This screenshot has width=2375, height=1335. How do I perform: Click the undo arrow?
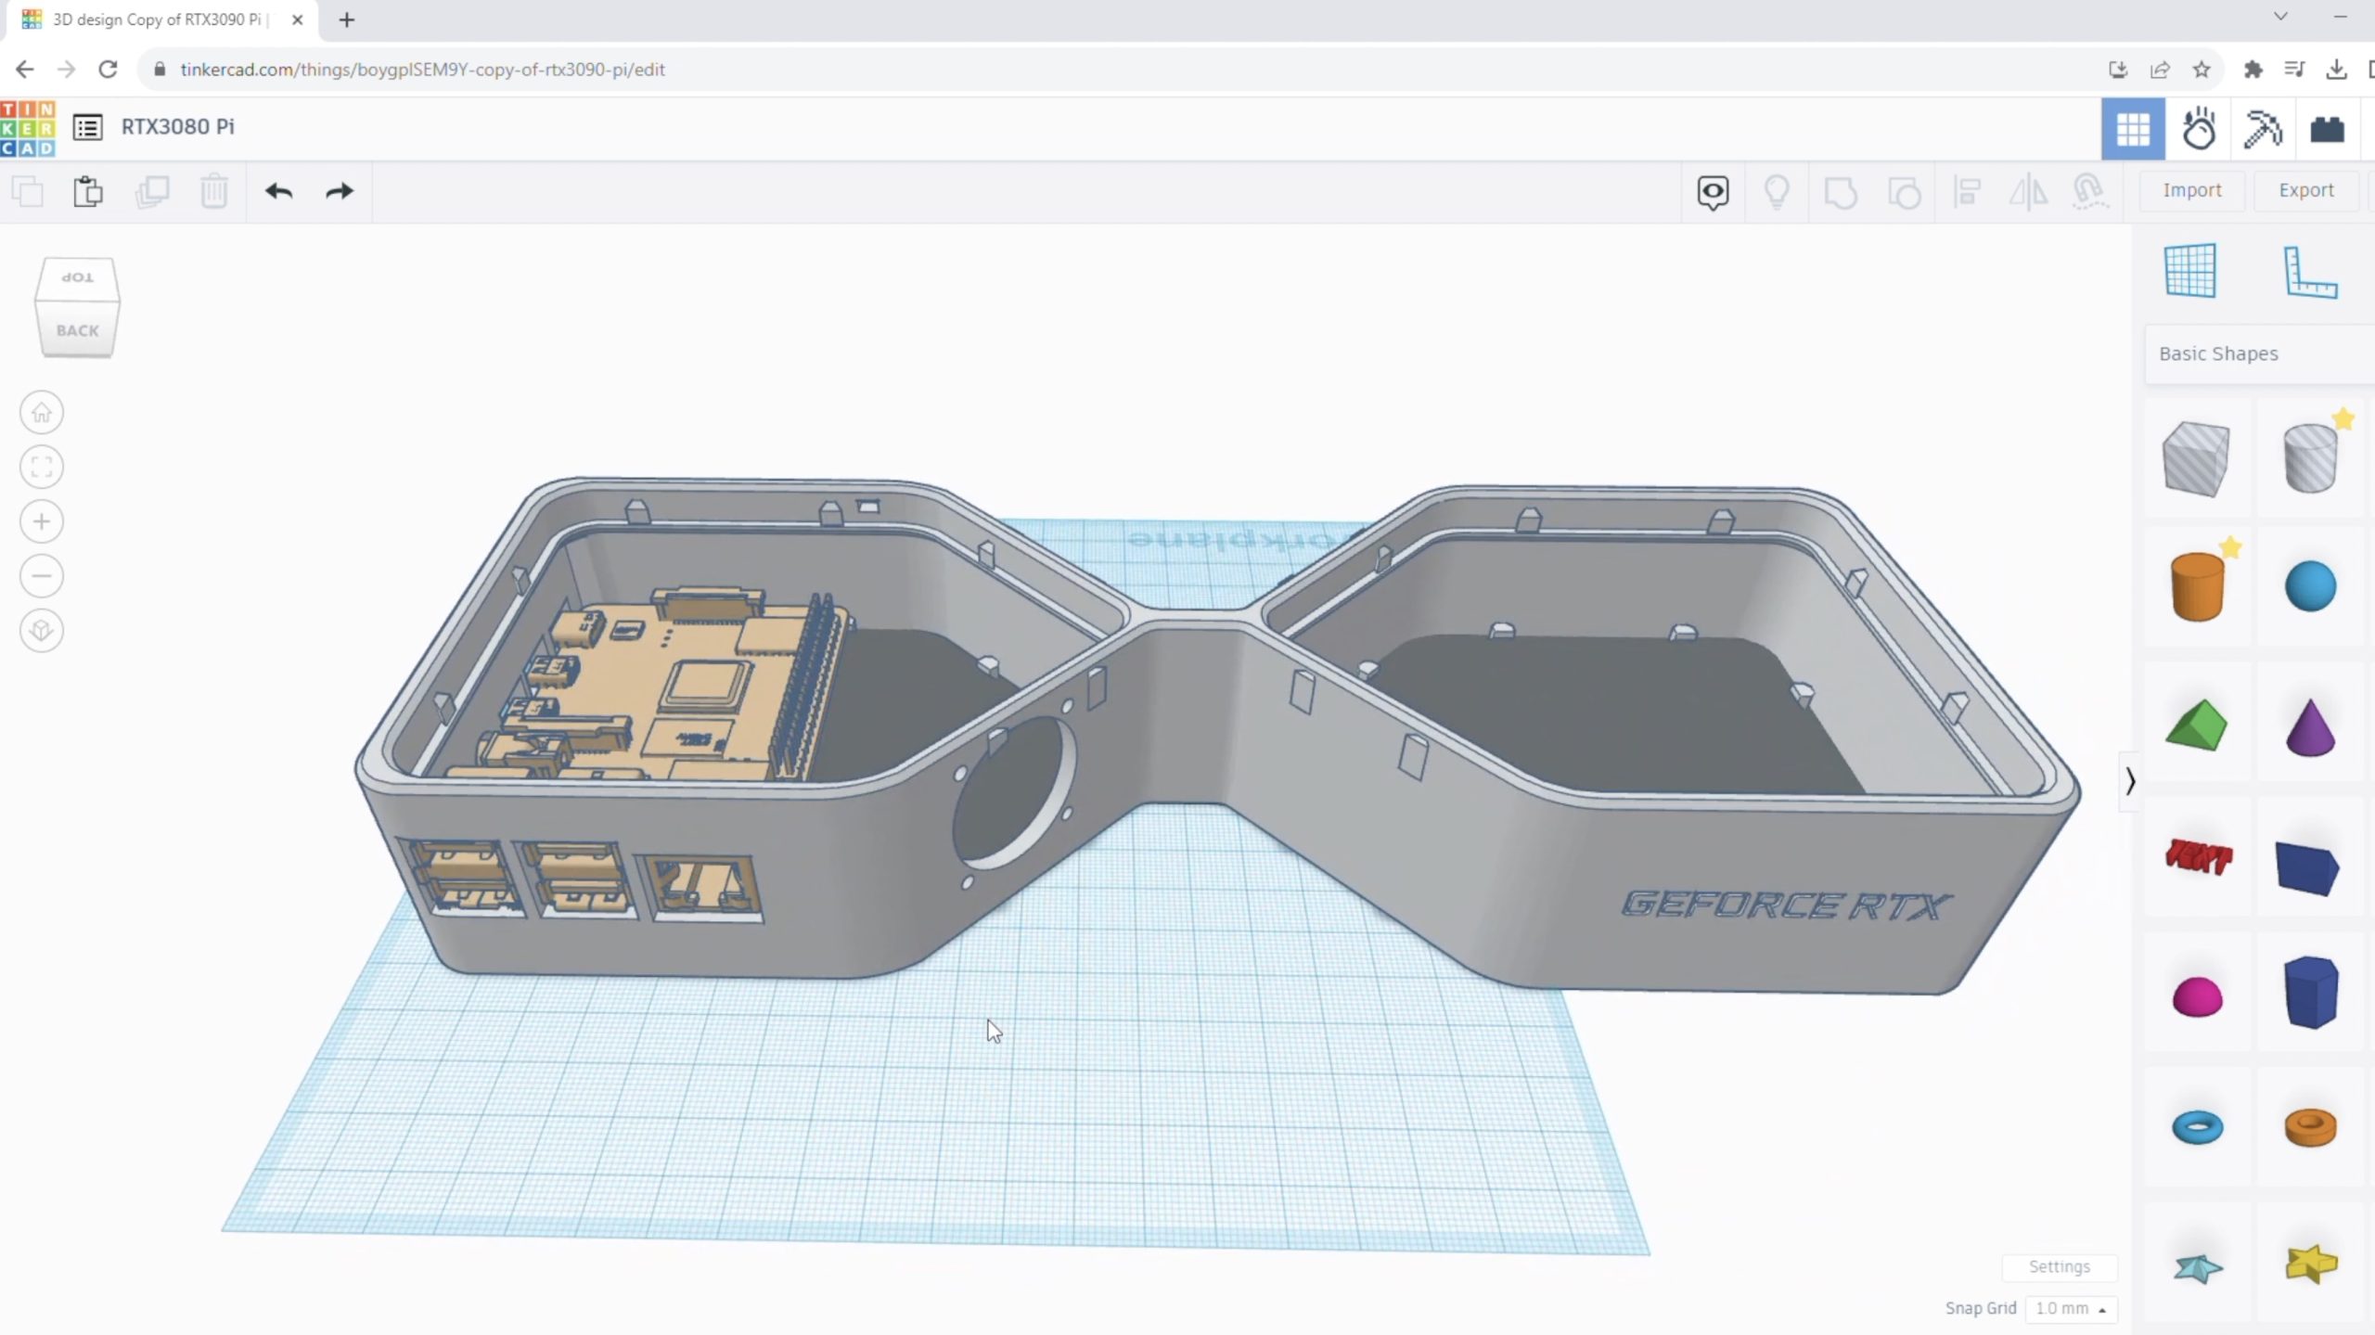[278, 191]
